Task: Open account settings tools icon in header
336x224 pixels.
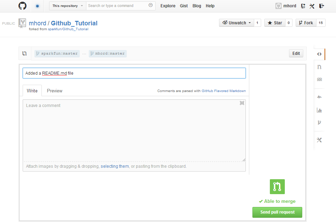Action: [312, 6]
